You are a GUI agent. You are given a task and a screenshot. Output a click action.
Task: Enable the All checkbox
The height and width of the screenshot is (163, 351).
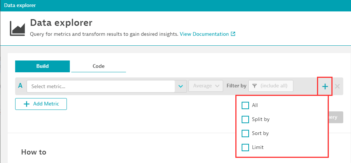[245, 105]
